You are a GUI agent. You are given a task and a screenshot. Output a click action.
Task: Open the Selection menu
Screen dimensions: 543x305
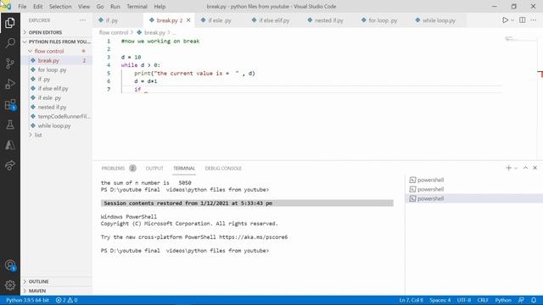(60, 6)
